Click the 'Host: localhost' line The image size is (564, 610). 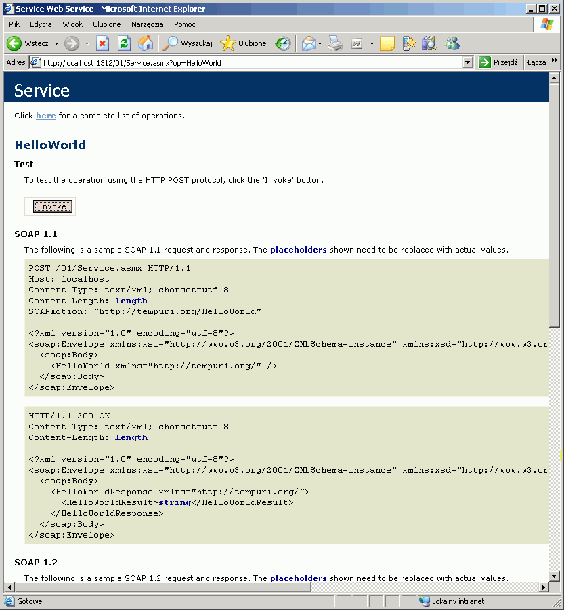[69, 279]
